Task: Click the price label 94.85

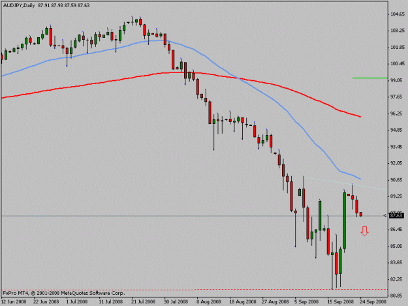Action: tap(398, 130)
